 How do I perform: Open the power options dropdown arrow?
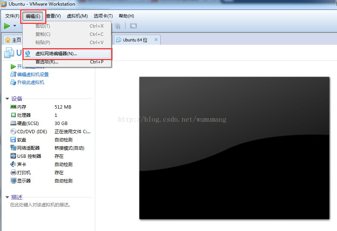tap(15, 26)
